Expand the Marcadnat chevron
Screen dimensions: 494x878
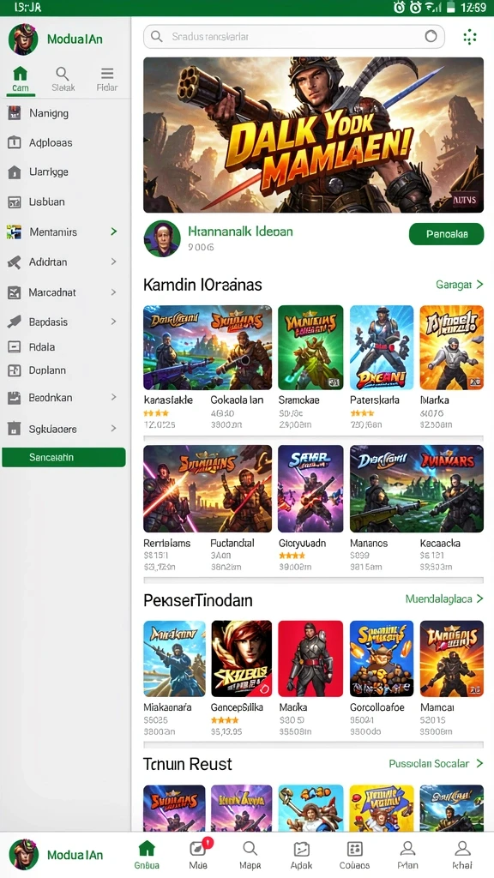[114, 292]
